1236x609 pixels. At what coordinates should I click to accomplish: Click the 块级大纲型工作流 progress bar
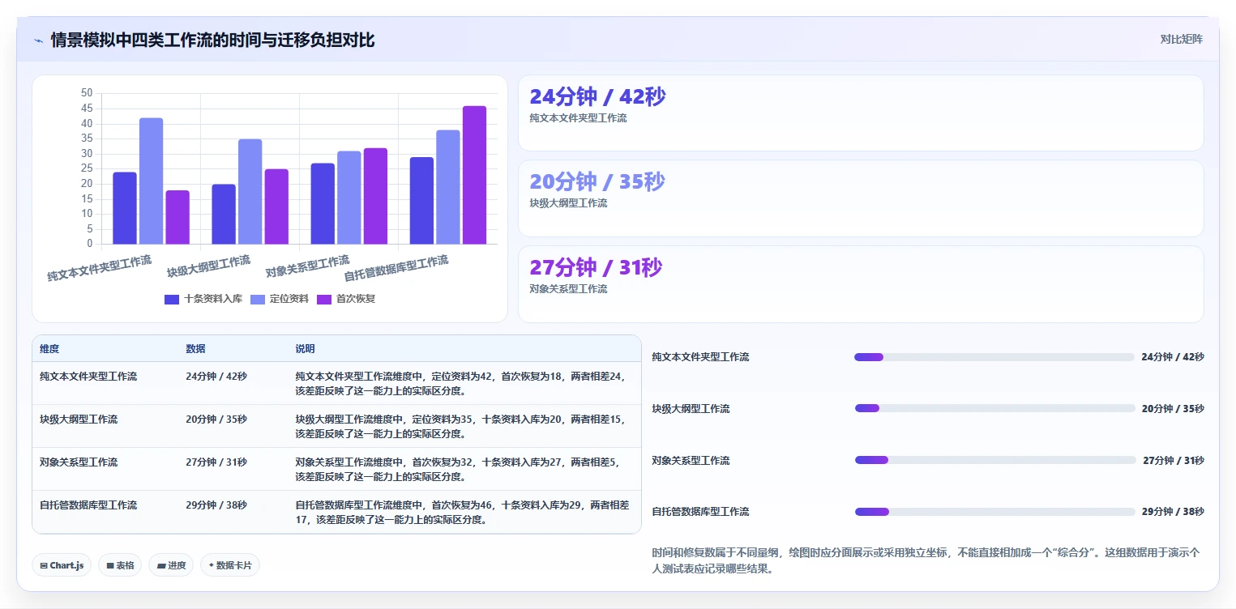(995, 408)
